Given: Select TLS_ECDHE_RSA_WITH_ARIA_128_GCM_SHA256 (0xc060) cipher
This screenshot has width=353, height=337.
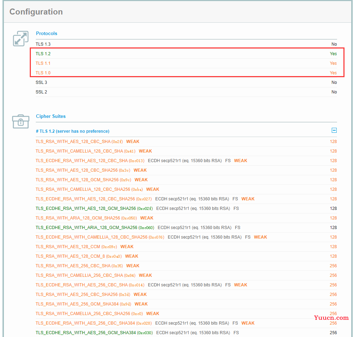Looking at the screenshot, I should tap(95, 228).
